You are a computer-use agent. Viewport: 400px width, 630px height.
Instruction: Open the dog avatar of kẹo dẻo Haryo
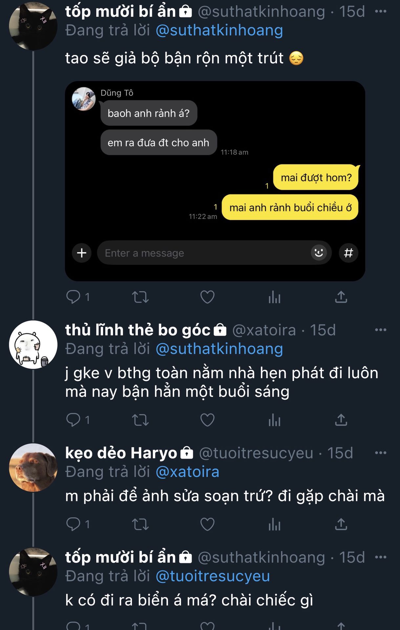point(33,468)
